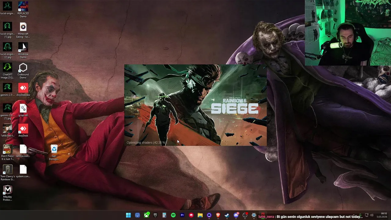
Task: Launch the Windrose Demo shortcut
Action: tap(23, 50)
